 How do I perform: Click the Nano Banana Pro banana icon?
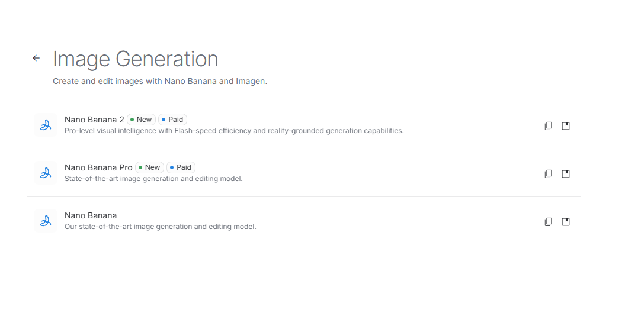point(46,173)
